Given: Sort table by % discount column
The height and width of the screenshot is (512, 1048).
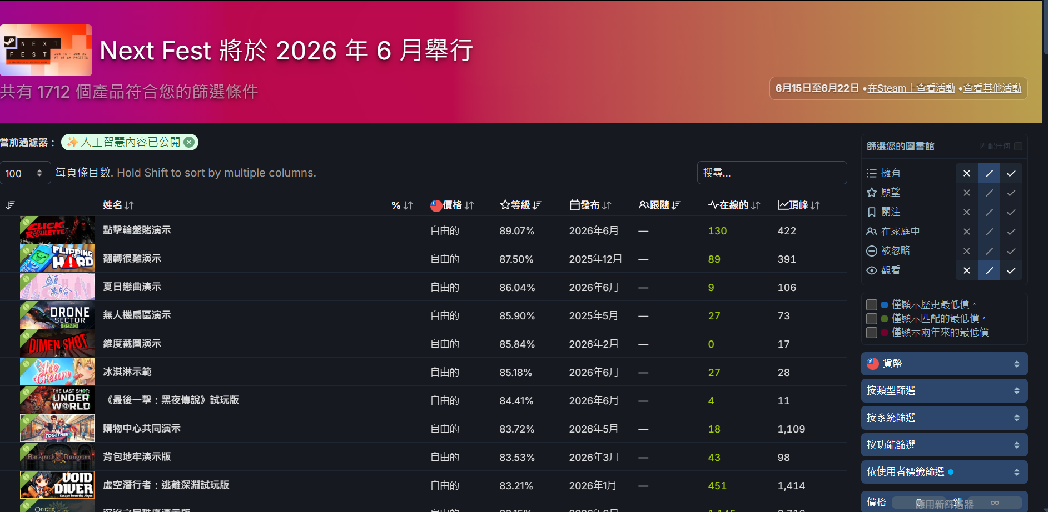Looking at the screenshot, I should [402, 205].
